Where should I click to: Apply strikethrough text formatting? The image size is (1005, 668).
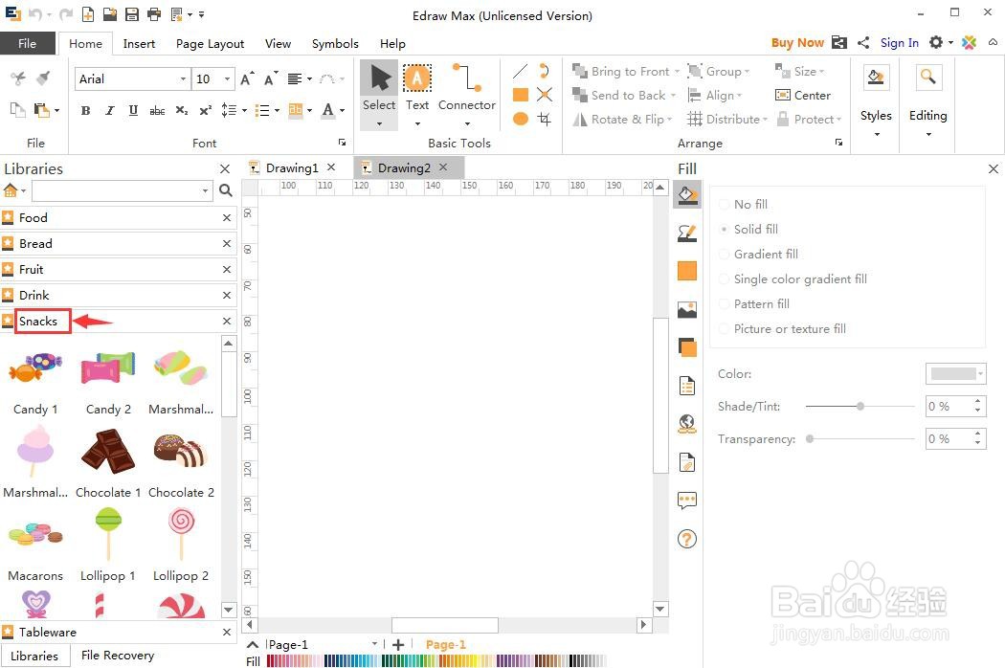pos(157,110)
